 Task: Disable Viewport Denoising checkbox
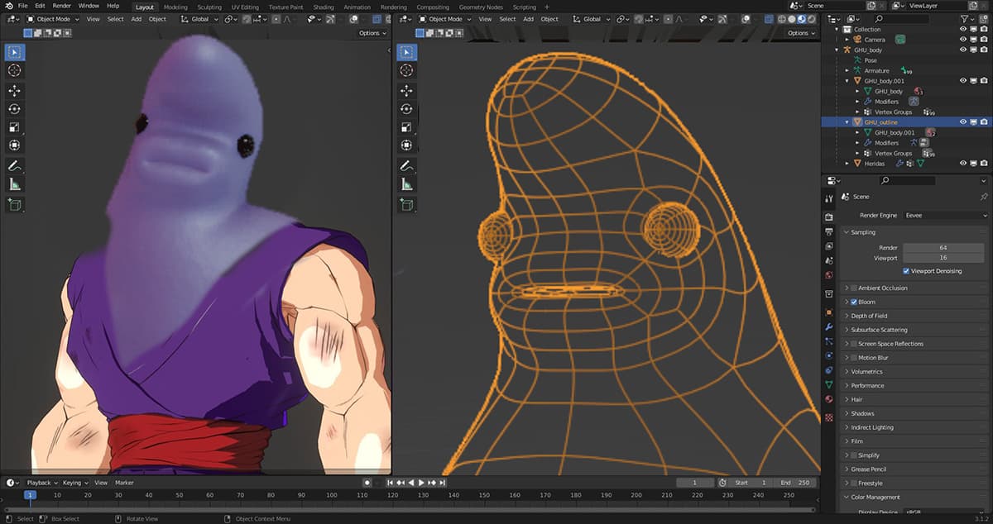(x=906, y=271)
